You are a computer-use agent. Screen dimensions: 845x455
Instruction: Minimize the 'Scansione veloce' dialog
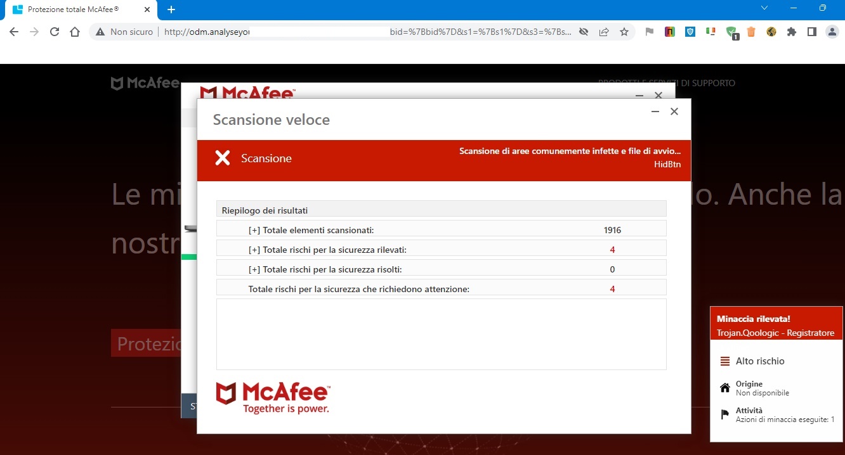(x=655, y=112)
